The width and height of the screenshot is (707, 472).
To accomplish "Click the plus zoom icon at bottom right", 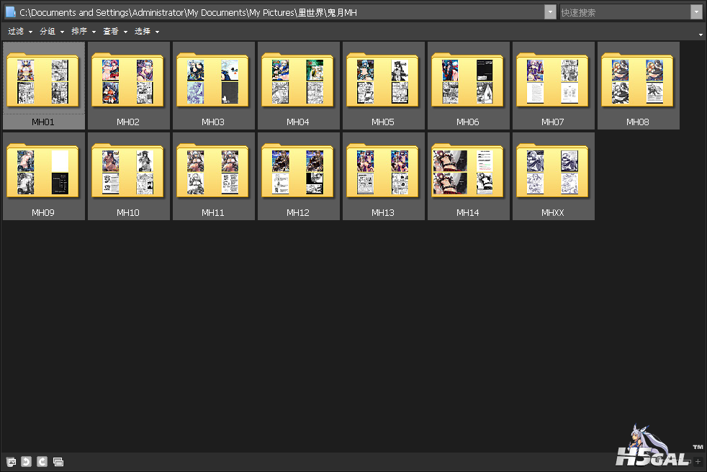I will pos(697,461).
